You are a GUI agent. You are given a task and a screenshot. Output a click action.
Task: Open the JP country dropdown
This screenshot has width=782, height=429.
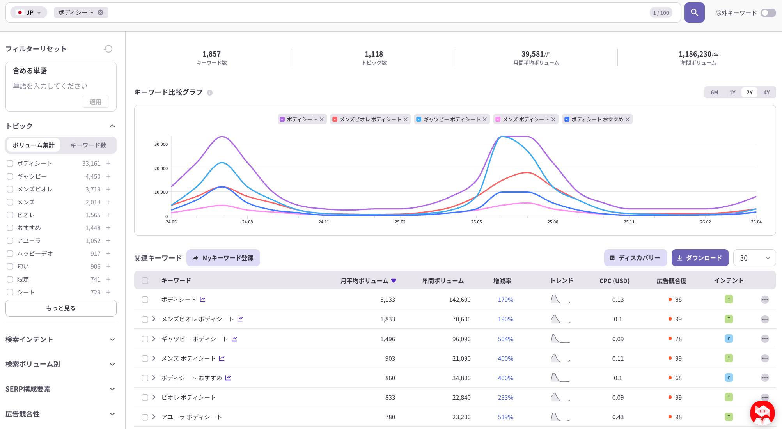(29, 12)
